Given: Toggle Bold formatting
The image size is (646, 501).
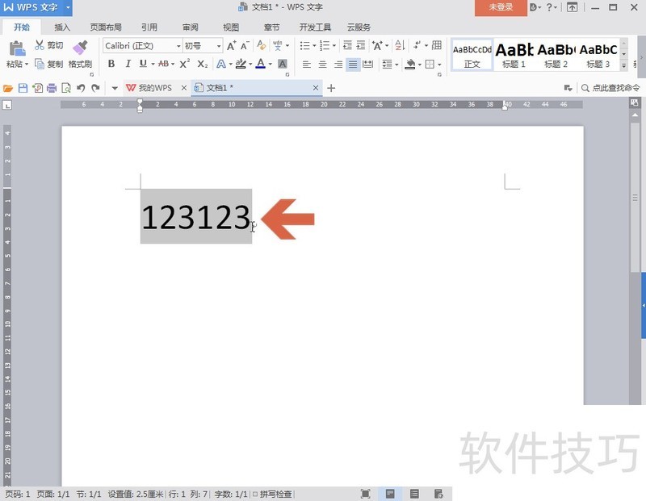Looking at the screenshot, I should pos(111,64).
